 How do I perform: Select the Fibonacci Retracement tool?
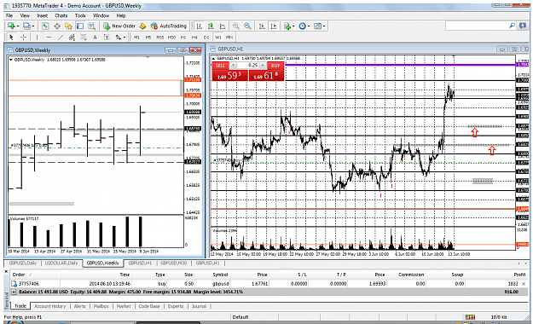pos(84,37)
